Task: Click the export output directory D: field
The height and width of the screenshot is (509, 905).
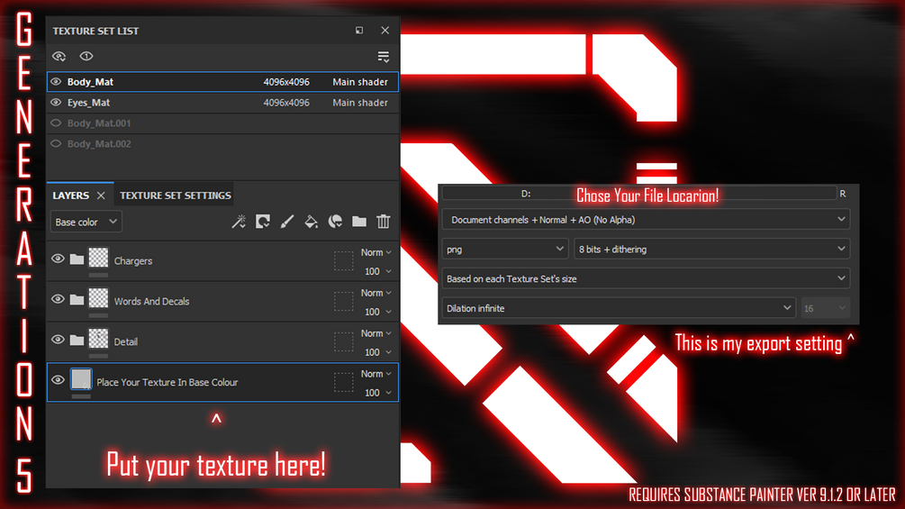Action: pos(639,194)
